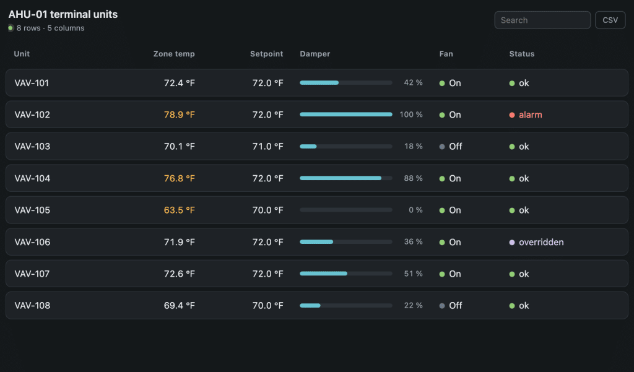Click the green fan dot in VAV-105 row
This screenshot has width=634, height=372.
[442, 210]
